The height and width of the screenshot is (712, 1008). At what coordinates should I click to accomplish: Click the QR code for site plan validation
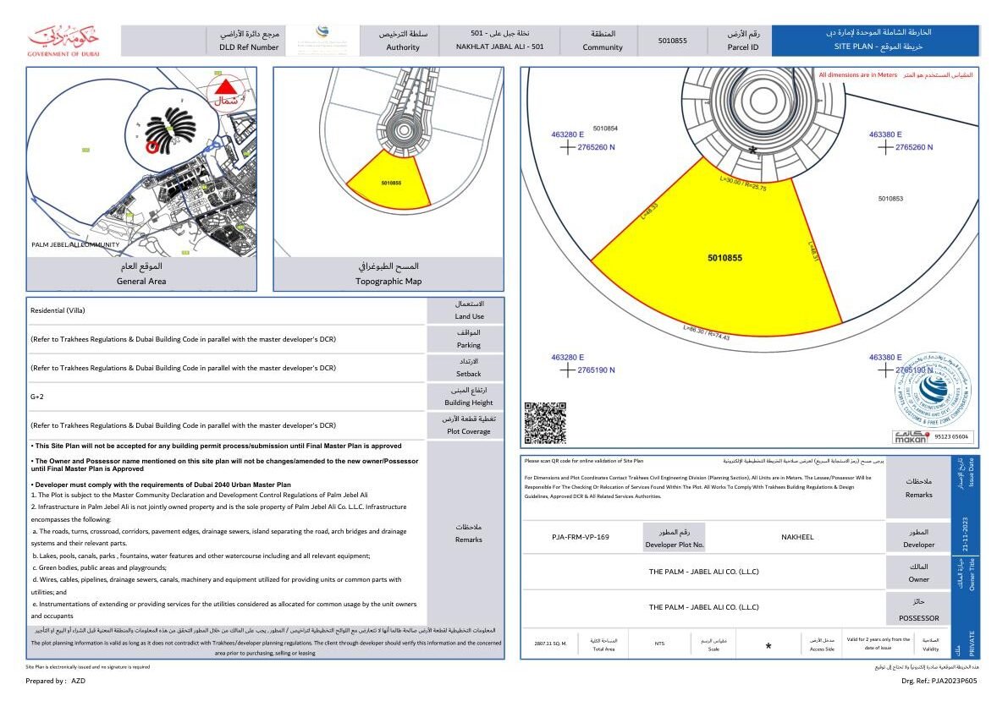(545, 423)
